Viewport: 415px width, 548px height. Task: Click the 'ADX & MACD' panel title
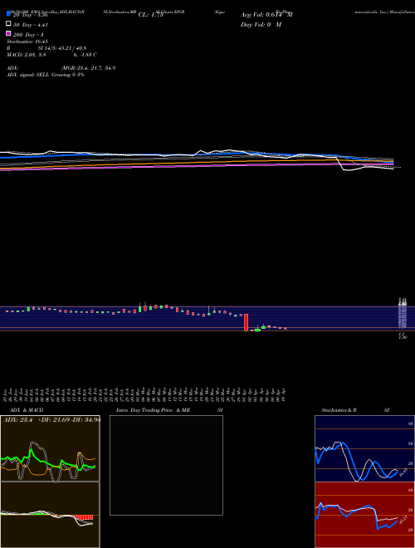click(27, 410)
